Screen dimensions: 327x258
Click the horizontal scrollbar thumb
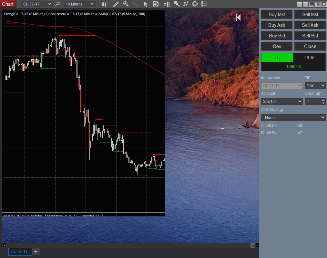coord(253,245)
